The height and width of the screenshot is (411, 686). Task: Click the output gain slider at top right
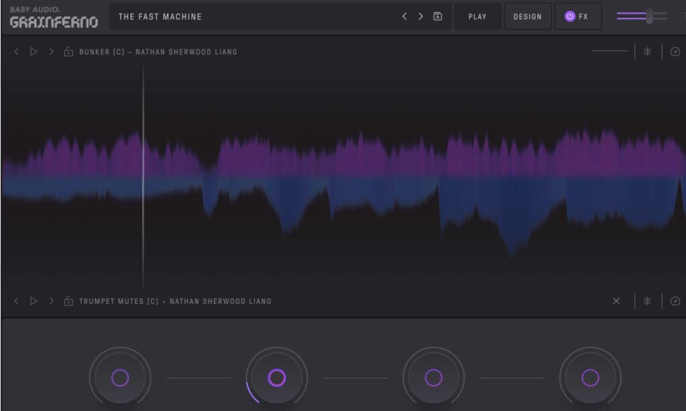click(648, 15)
